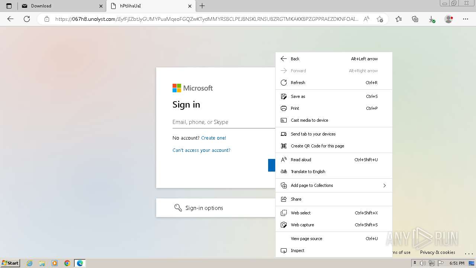Open the Windows Start button

tap(10, 263)
